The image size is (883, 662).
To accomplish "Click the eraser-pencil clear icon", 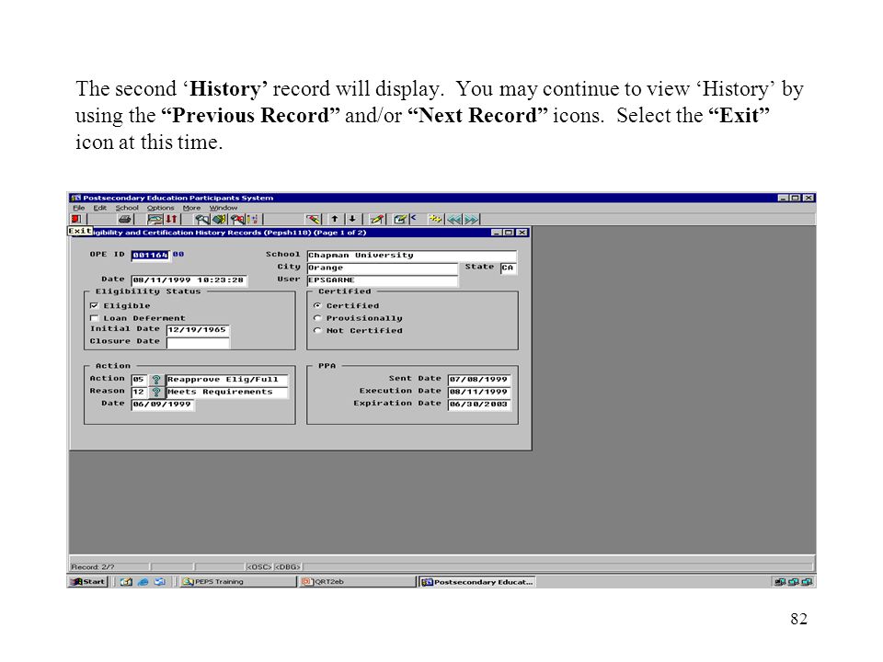I will pos(313,219).
